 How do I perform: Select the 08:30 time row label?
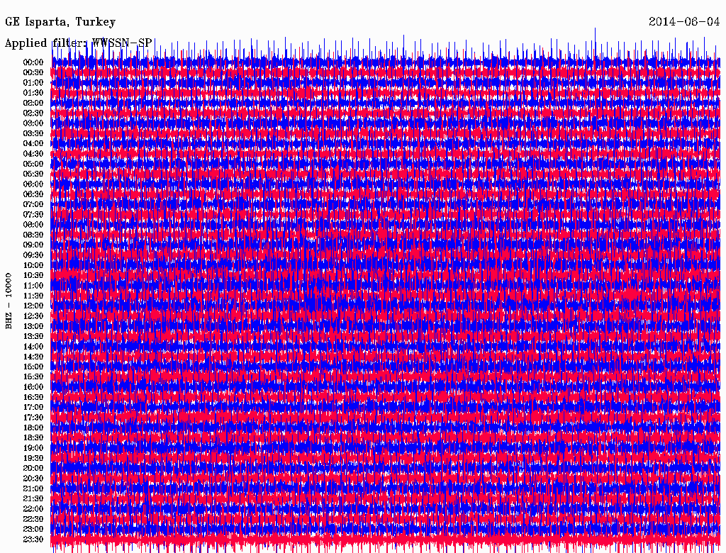33,235
